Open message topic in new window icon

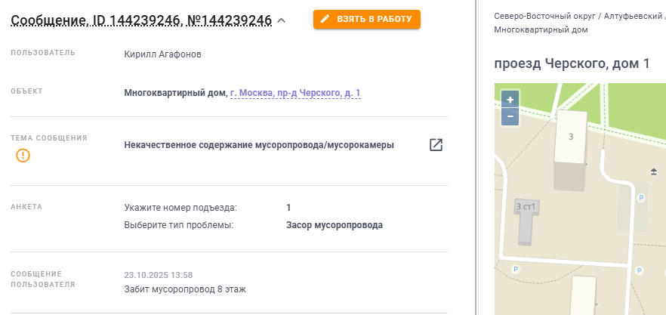pyautogui.click(x=436, y=145)
